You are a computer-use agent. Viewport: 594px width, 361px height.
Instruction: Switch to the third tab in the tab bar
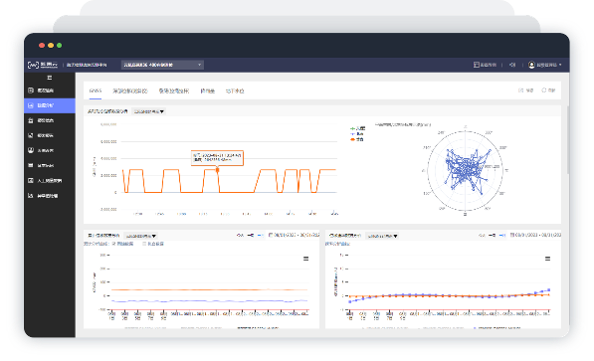click(x=173, y=90)
